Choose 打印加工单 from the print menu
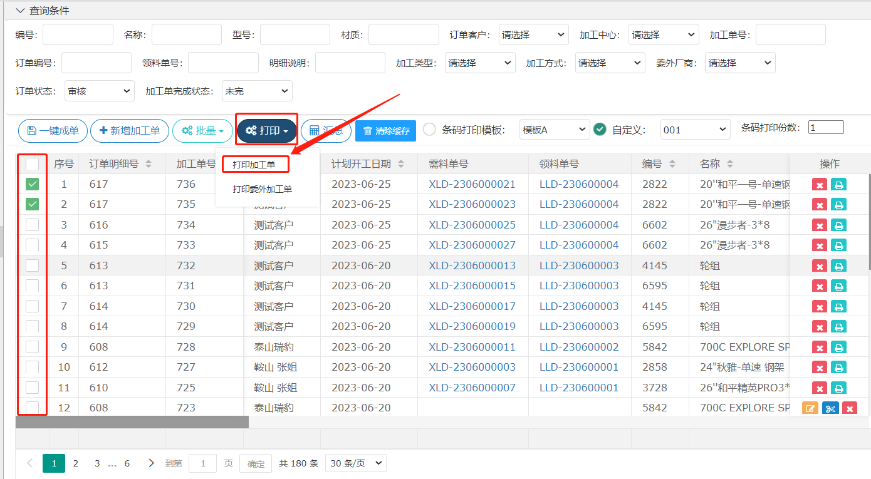This screenshot has height=479, width=871. click(254, 164)
